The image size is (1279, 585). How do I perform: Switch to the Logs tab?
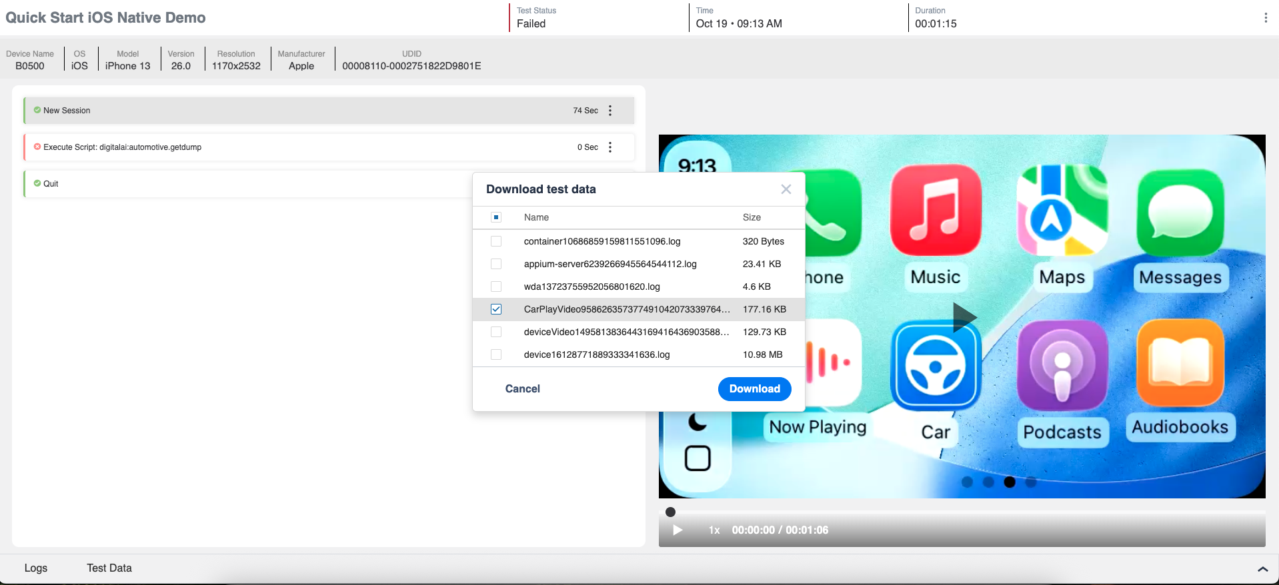[x=36, y=568]
